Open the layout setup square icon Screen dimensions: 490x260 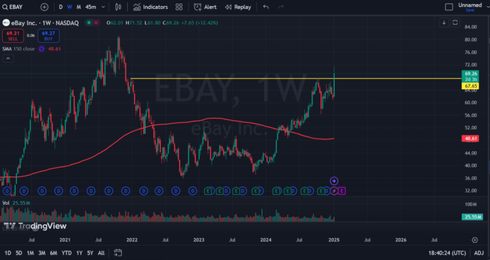pyautogui.click(x=448, y=7)
